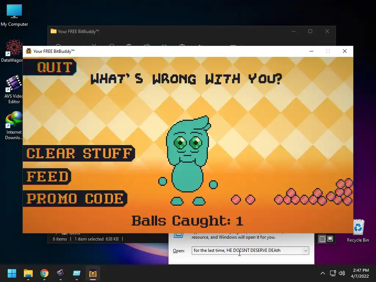Open My Computer desktop icon

pyautogui.click(x=14, y=15)
